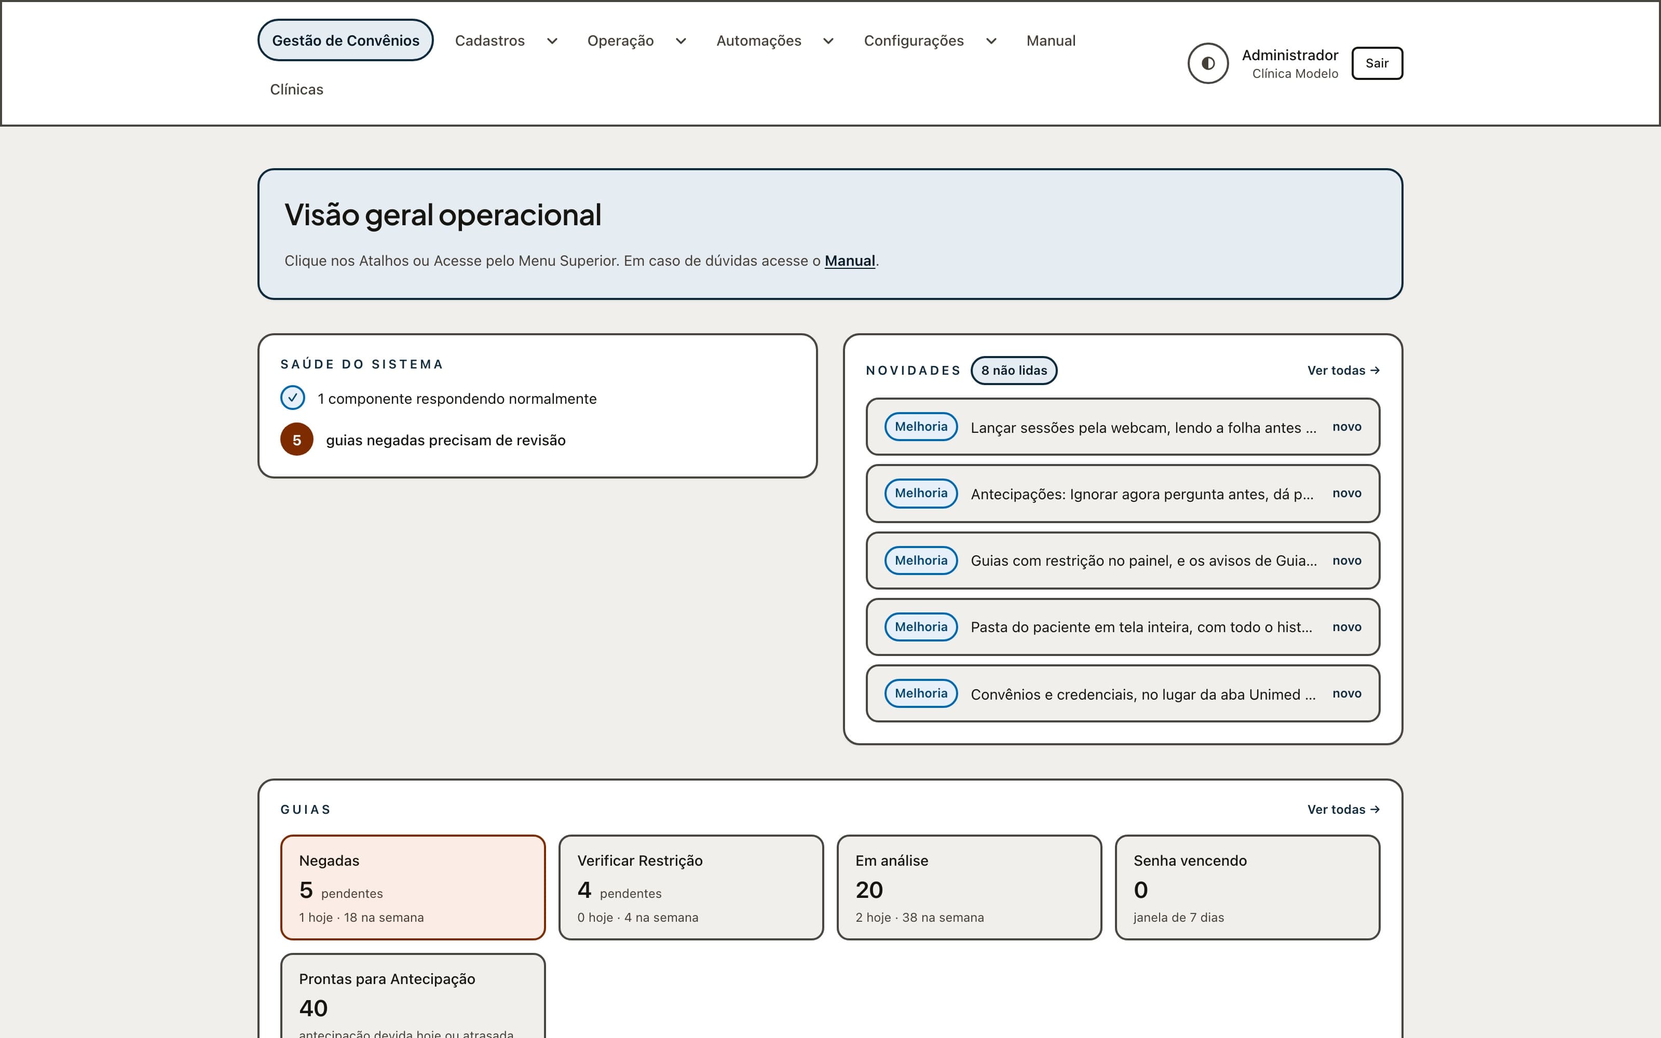This screenshot has width=1661, height=1038.
Task: Open the Senha vencendo card
Action: pos(1247,887)
